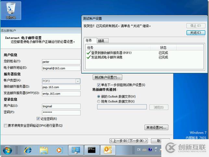Click the 添加新帐户 window title

pos(8,30)
